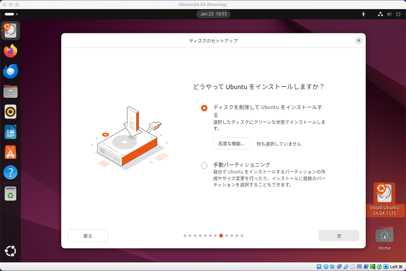Click the highlighted orange progress dot
Screen dimensions: 406x271
(x=221, y=236)
